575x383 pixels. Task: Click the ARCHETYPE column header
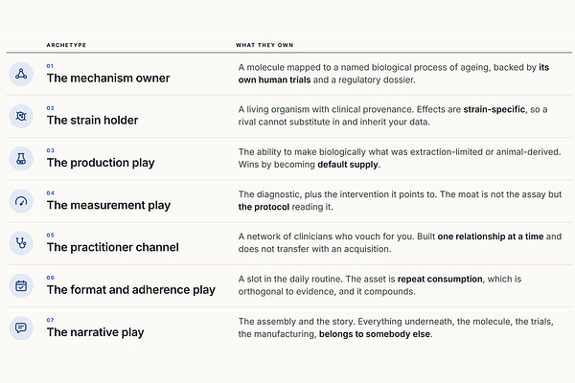click(66, 45)
